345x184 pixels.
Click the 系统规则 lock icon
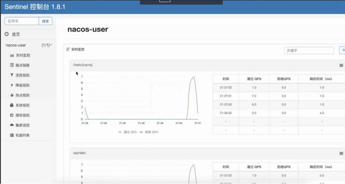[x=12, y=105]
